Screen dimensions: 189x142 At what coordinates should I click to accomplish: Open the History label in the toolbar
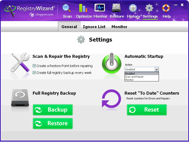(133, 16)
